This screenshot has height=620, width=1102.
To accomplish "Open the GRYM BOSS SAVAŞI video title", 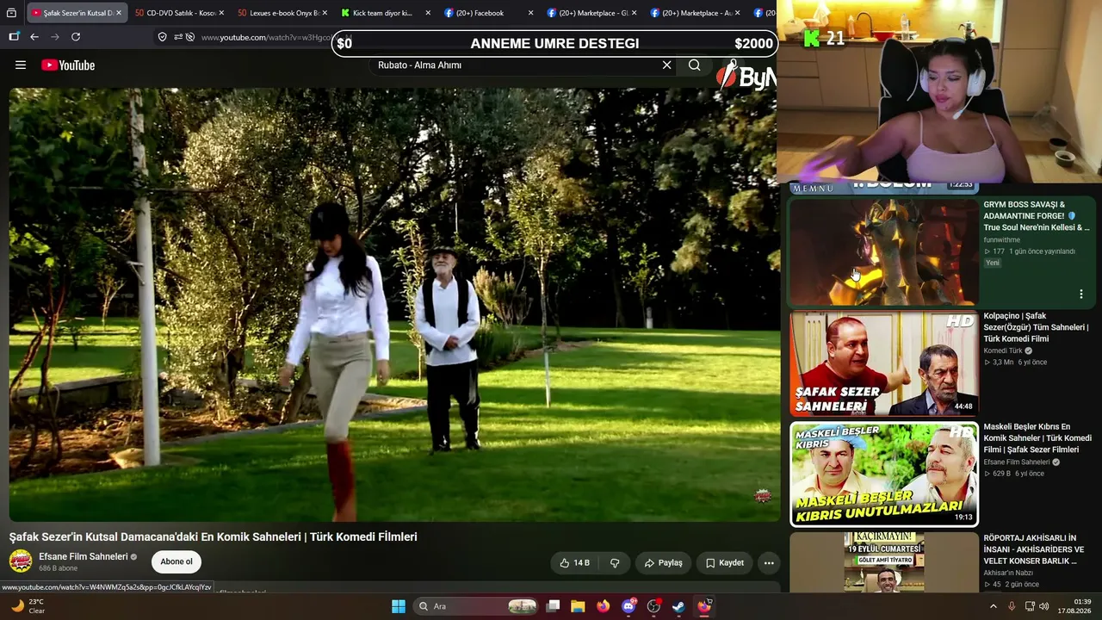I will coord(1037,216).
